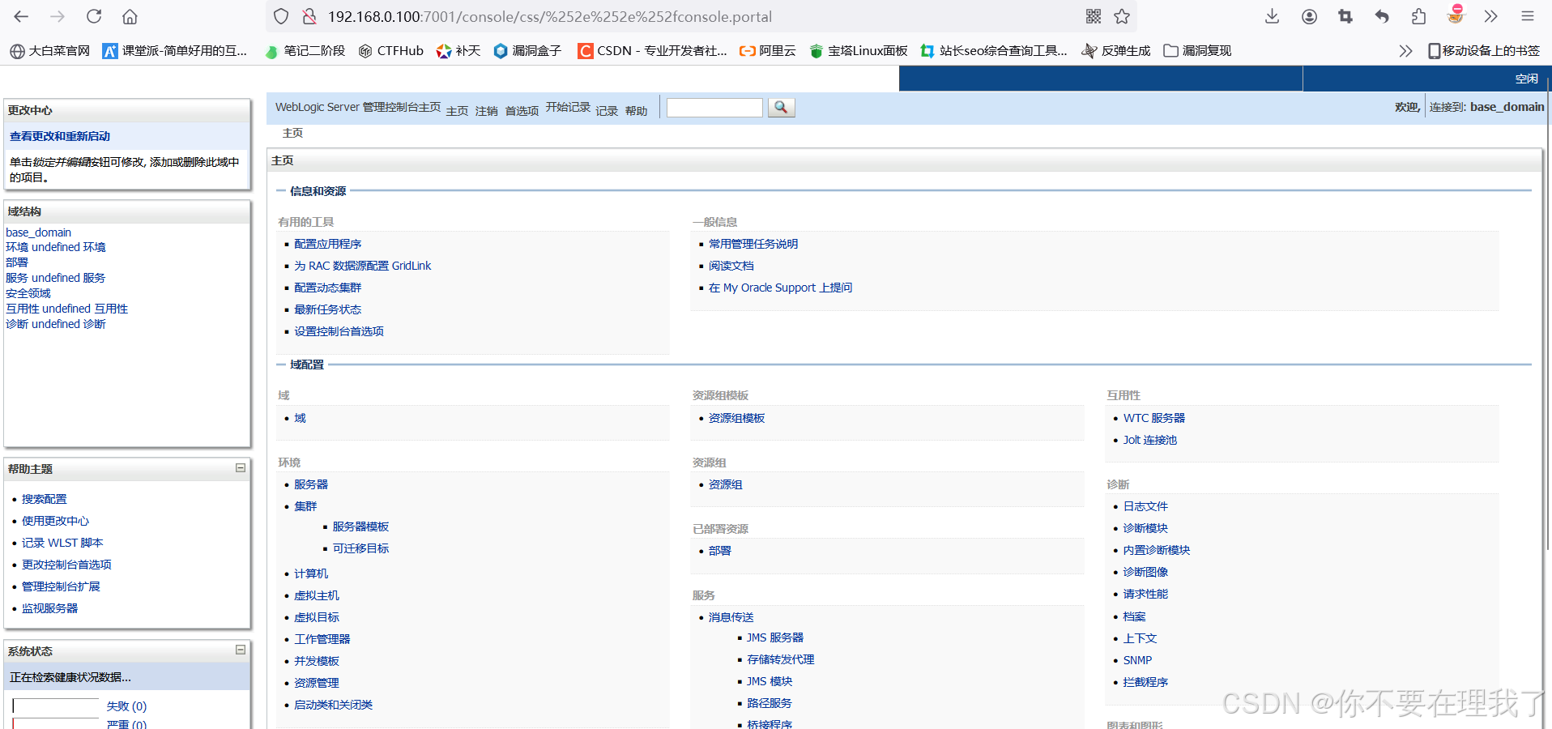This screenshot has height=729, width=1552.
Task: Open browser home page icon
Action: point(130,16)
